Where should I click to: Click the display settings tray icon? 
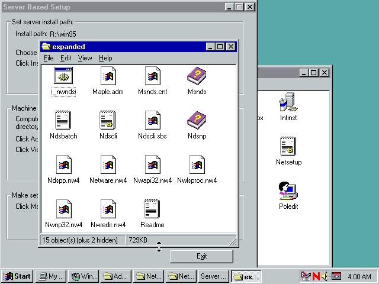click(336, 276)
